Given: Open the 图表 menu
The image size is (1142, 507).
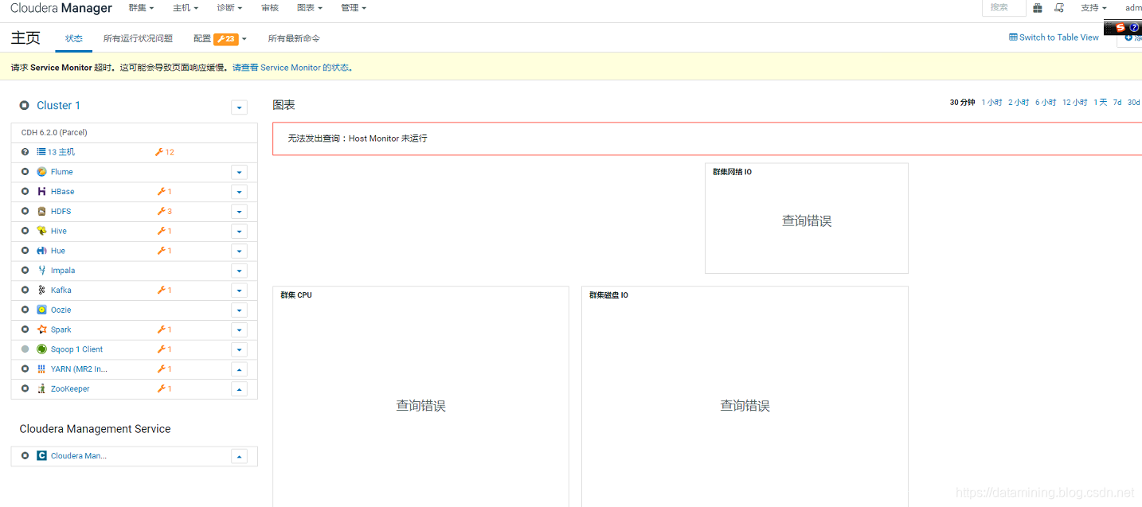Looking at the screenshot, I should 310,8.
